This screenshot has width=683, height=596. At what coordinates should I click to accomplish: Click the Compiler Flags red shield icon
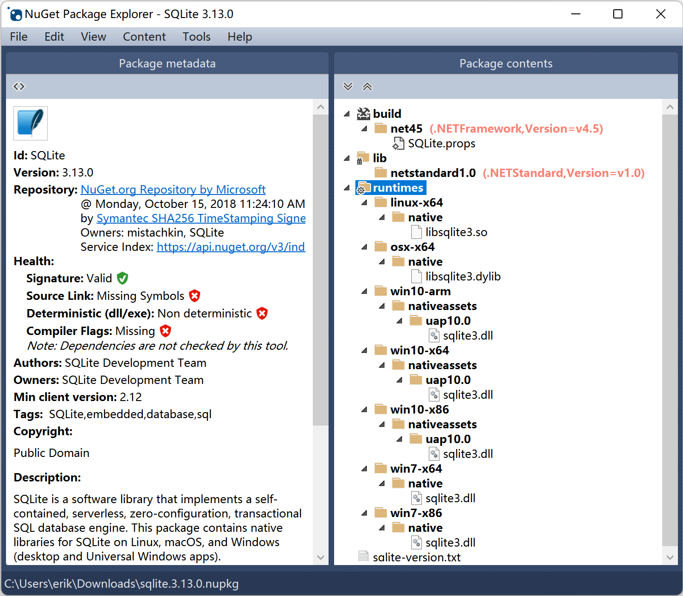pyautogui.click(x=165, y=331)
